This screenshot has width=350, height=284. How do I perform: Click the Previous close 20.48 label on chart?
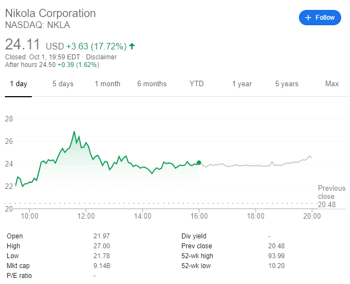click(331, 196)
